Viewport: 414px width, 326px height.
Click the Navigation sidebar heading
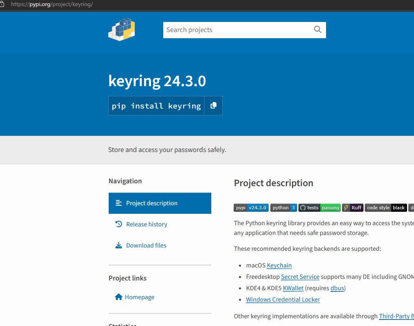125,181
